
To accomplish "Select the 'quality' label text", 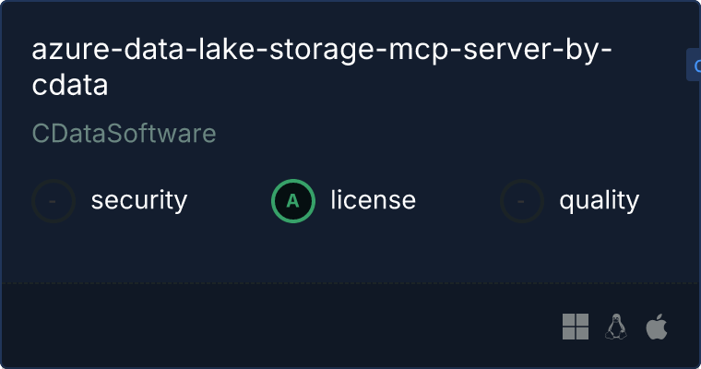I will point(599,200).
